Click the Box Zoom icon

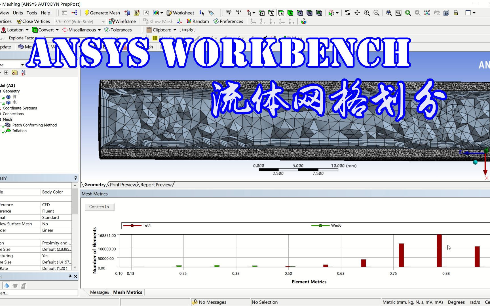[x=377, y=13]
